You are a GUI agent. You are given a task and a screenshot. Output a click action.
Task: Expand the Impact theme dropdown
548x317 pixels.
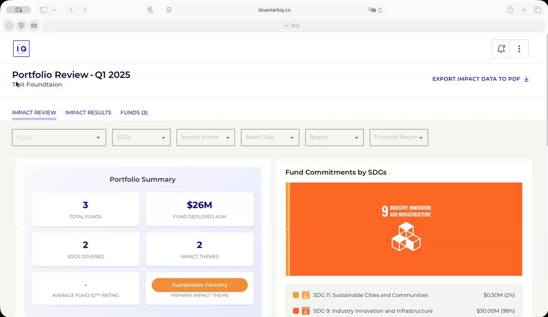205,137
